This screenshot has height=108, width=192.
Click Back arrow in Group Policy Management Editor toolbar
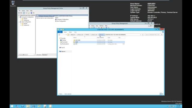coord(19,13)
